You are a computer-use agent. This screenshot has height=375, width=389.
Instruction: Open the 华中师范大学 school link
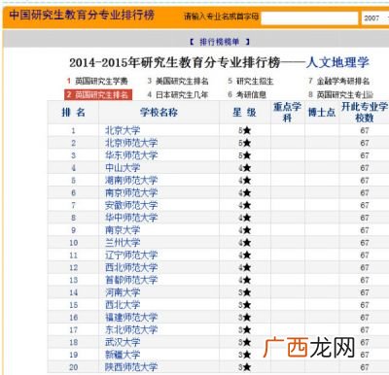point(131,218)
